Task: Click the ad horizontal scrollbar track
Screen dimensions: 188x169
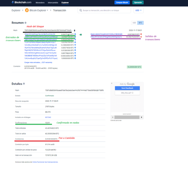Action: click(x=127, y=117)
